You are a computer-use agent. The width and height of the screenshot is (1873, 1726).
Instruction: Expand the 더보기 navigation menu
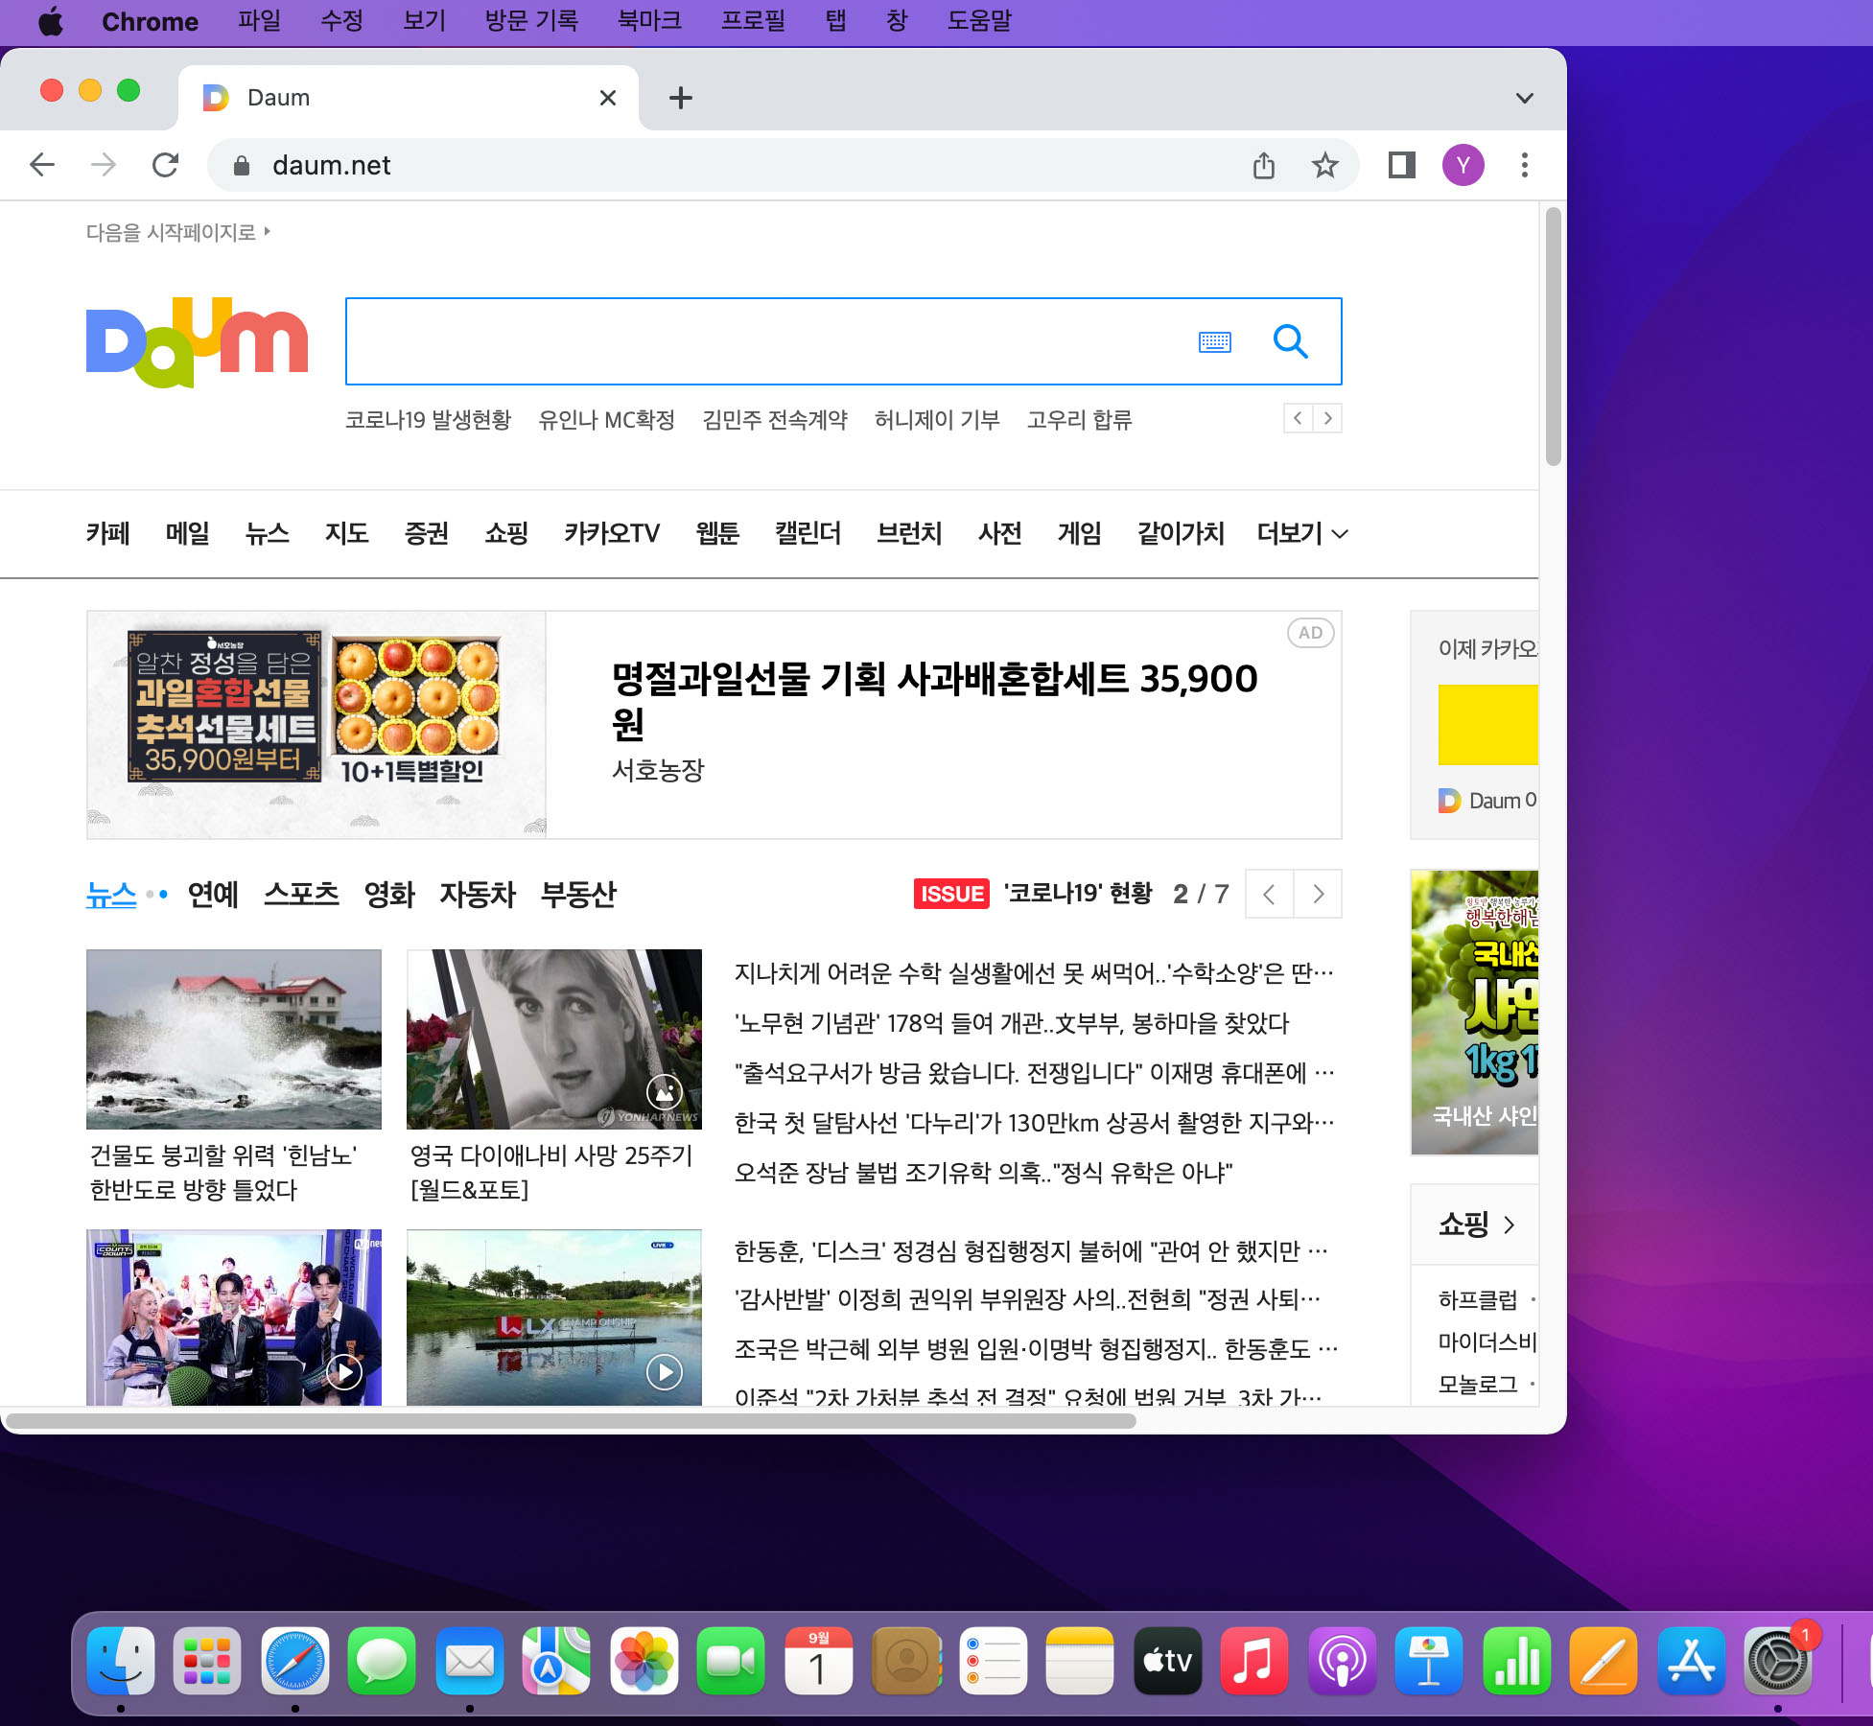tap(1300, 534)
